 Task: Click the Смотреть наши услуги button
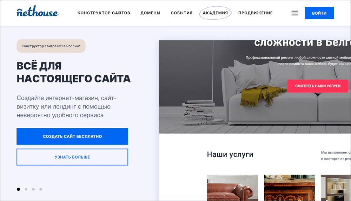[x=318, y=86]
